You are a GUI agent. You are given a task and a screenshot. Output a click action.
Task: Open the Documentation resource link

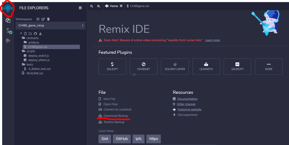click(x=187, y=99)
